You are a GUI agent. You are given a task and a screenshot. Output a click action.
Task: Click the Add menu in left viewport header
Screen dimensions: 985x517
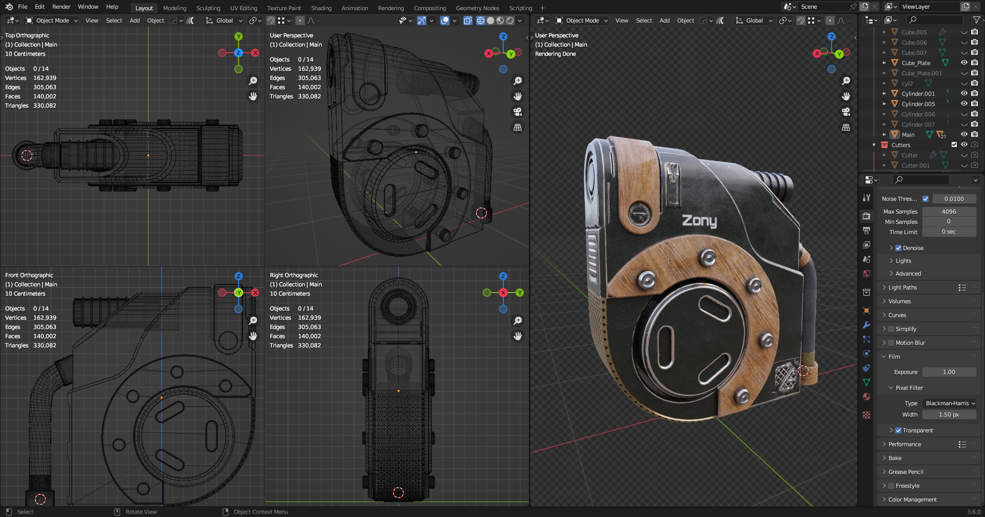[134, 20]
